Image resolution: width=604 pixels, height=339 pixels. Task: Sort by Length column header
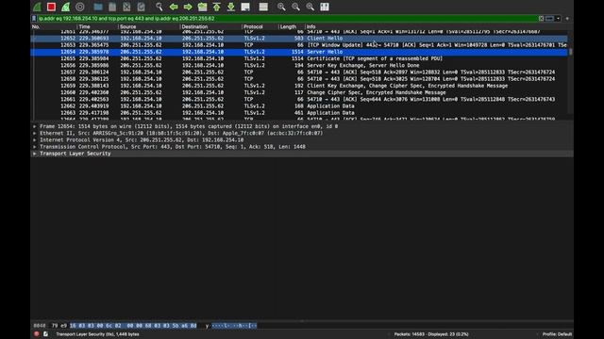coord(292,27)
